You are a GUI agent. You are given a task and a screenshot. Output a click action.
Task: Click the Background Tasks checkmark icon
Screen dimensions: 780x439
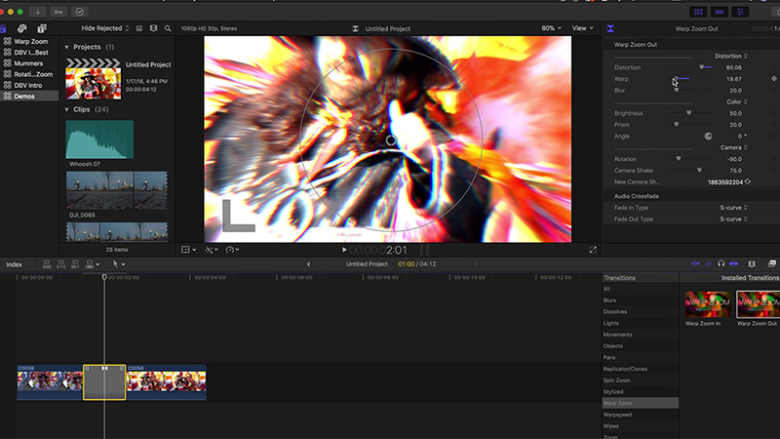pos(80,12)
